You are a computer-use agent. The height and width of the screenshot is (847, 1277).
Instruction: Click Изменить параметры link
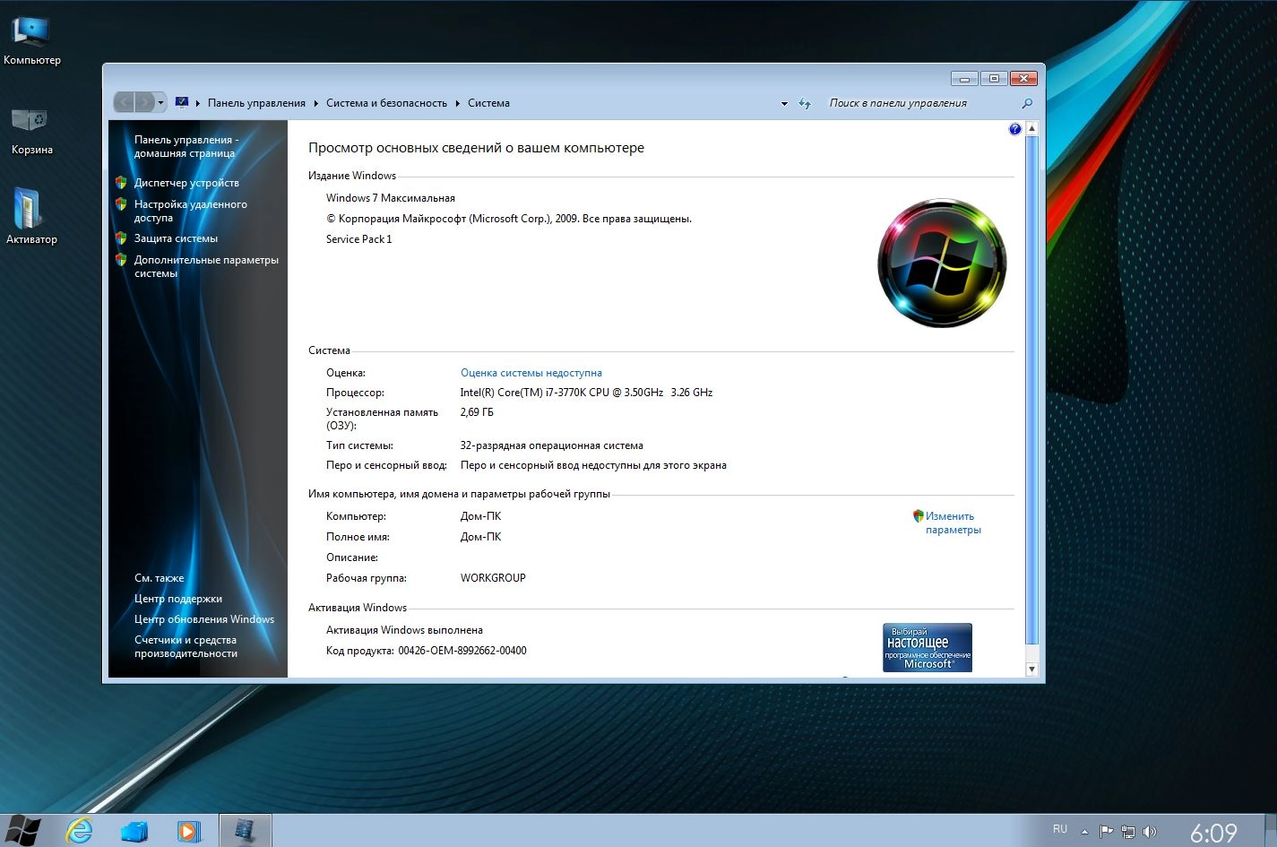[953, 523]
